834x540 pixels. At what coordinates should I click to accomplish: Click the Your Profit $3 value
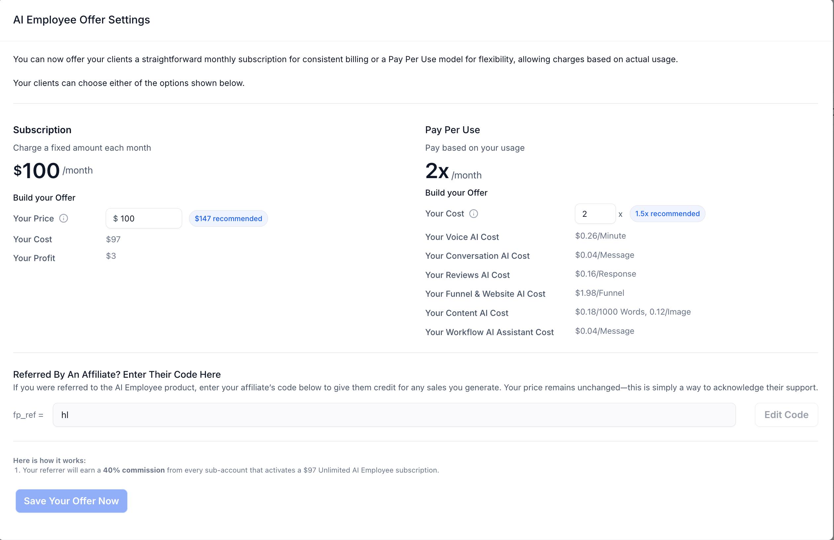[x=111, y=256]
